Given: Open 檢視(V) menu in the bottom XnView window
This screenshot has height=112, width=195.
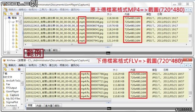Looking at the screenshot, I should [33, 65].
